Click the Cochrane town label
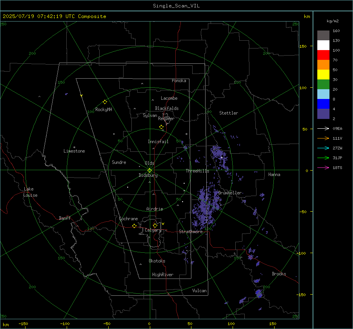The image size is (353, 329). pyautogui.click(x=128, y=219)
